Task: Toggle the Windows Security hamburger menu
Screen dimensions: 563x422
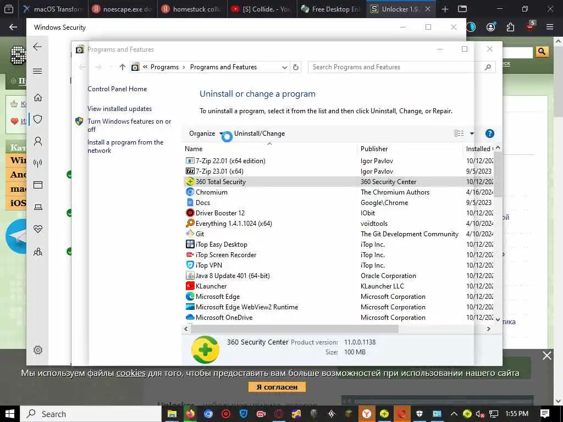Action: tap(38, 71)
